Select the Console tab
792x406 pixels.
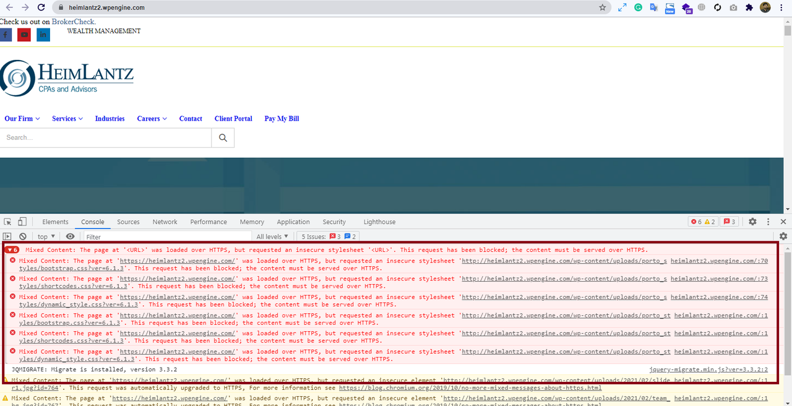pyautogui.click(x=93, y=222)
